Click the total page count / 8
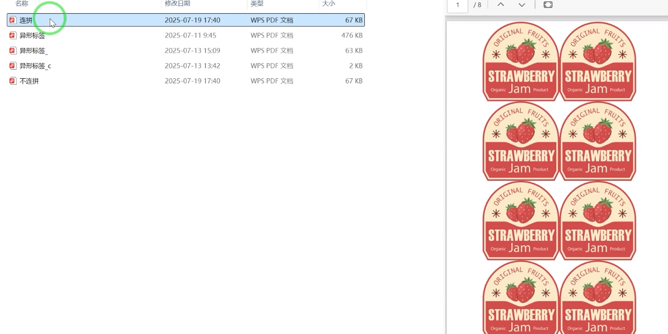The width and height of the screenshot is (668, 334). point(477,5)
